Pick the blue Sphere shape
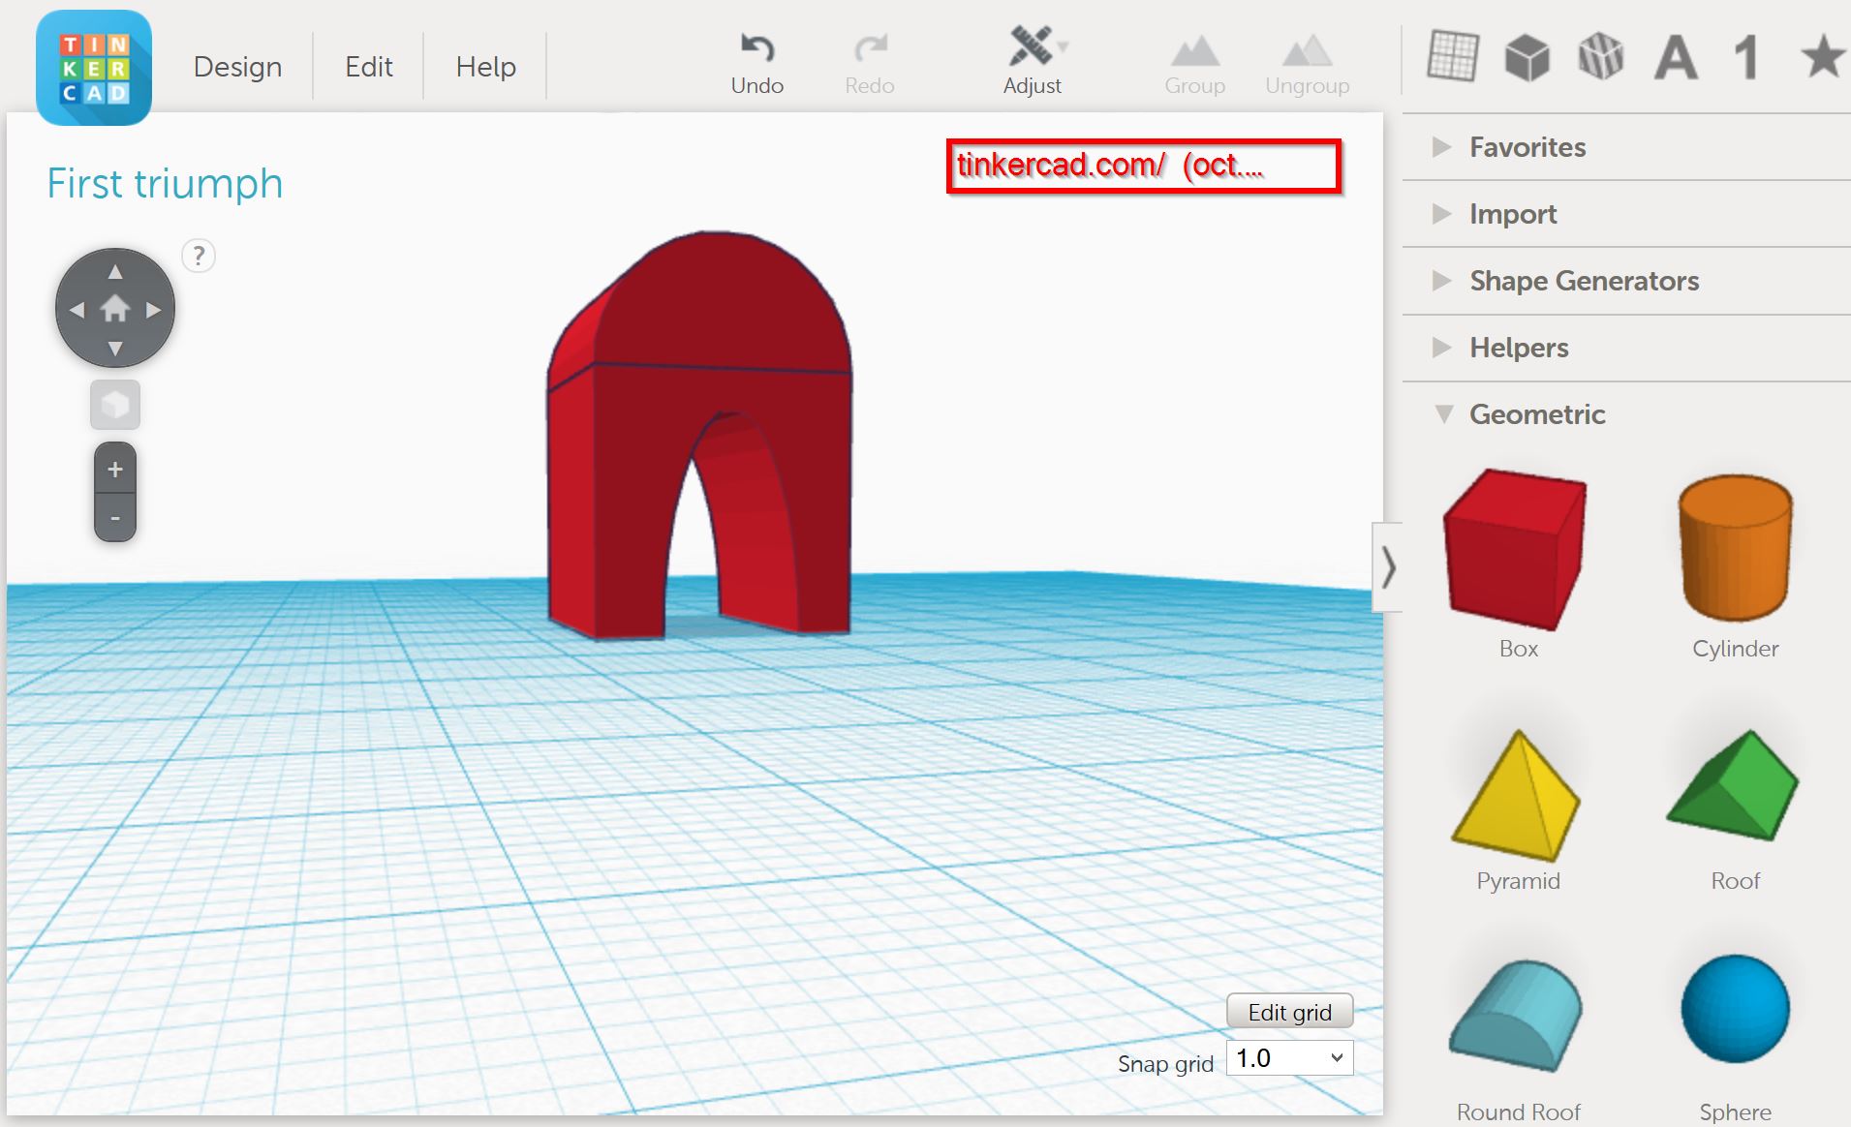This screenshot has height=1127, width=1851. pyautogui.click(x=1735, y=1008)
